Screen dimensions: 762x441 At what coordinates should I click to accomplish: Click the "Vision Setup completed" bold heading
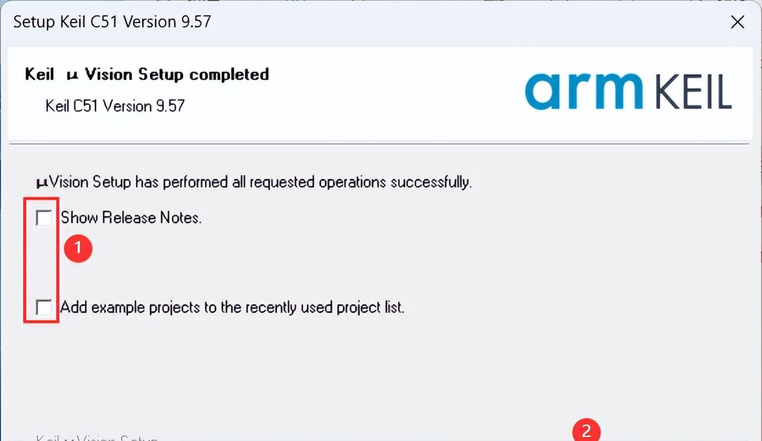click(x=177, y=75)
